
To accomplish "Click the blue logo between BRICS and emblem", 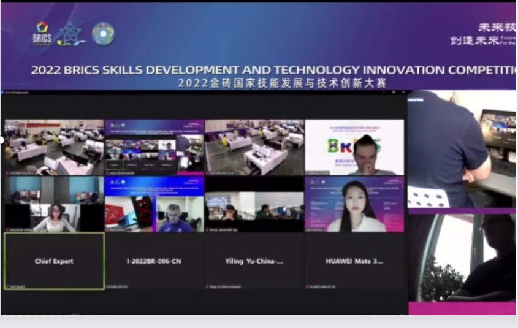I will click(72, 34).
